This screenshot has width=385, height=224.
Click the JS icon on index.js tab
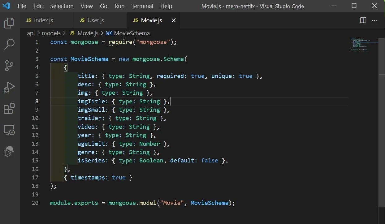point(29,20)
